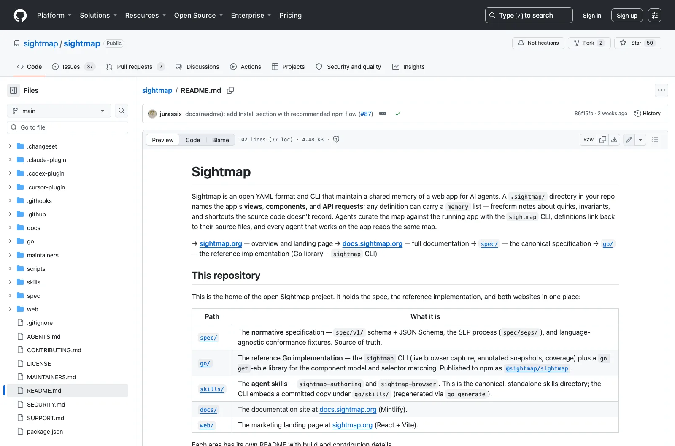The image size is (675, 446).
Task: Open the Enterprise menu
Action: [251, 15]
